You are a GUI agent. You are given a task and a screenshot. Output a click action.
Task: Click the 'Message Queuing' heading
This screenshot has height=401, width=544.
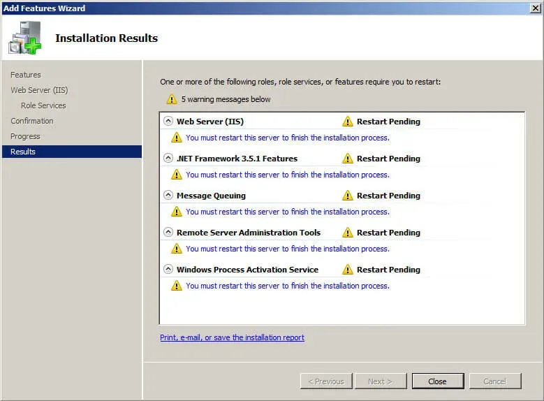point(211,196)
